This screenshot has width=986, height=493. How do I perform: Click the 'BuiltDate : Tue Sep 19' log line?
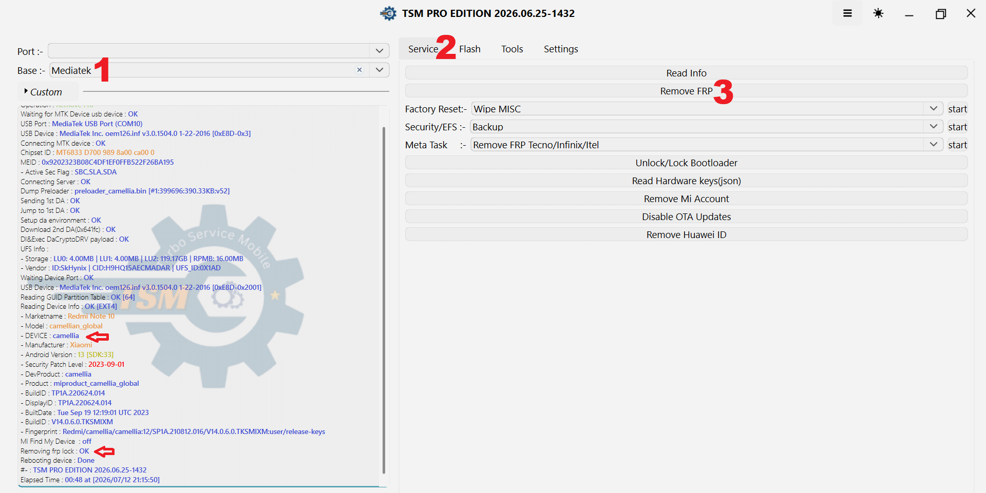point(85,412)
